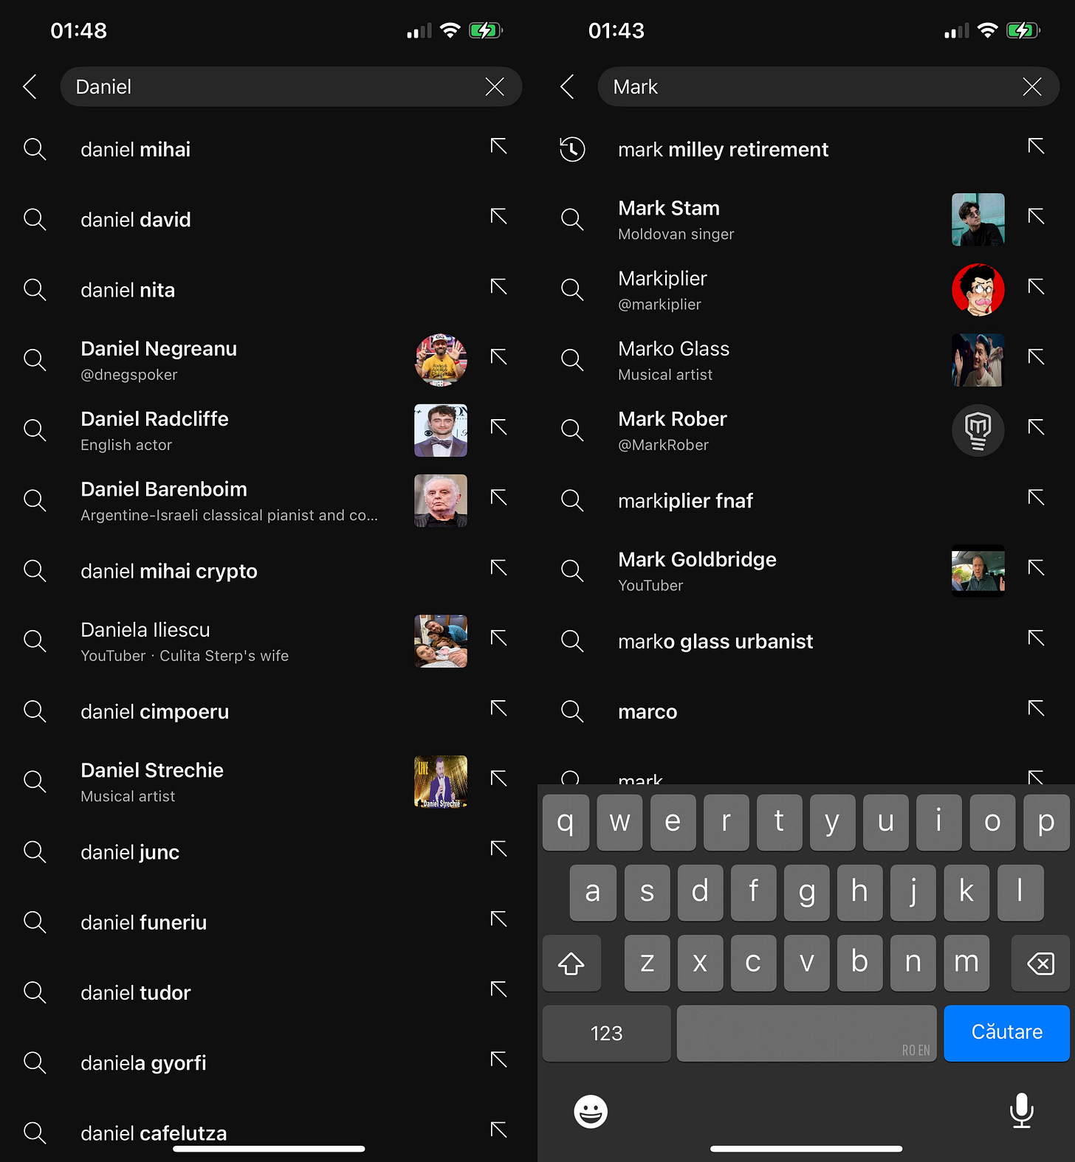Tap the 'p' keyboard key
Viewport: 1075px width, 1162px height.
(1046, 822)
